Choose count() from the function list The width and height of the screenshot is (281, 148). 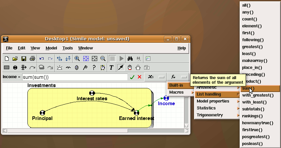click(260, 19)
